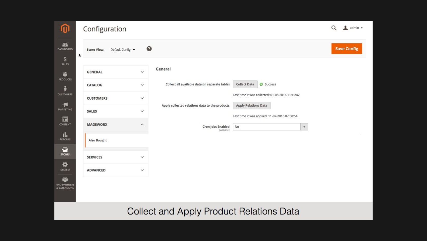Screen dimensions: 427x241
Task: Open the Marketing megaphone icon
Action: [x=65, y=106]
